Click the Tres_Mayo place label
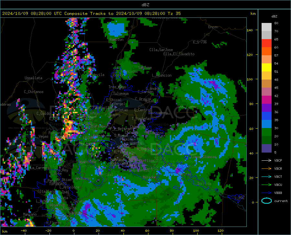Viewport: 291px width, 235px height. click(x=117, y=87)
